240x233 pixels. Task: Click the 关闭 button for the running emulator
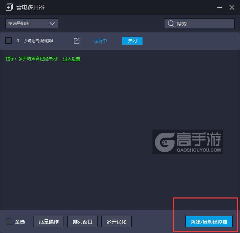132,41
